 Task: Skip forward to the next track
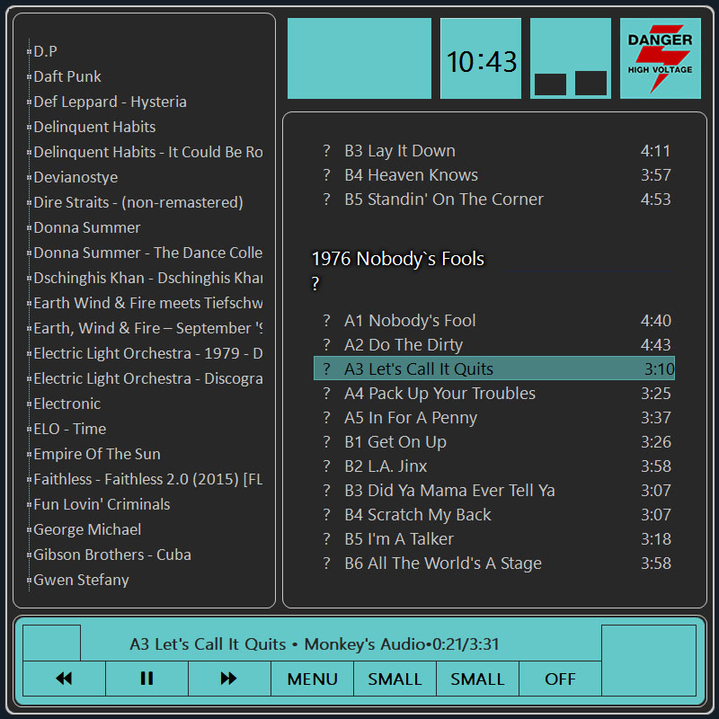tap(229, 679)
